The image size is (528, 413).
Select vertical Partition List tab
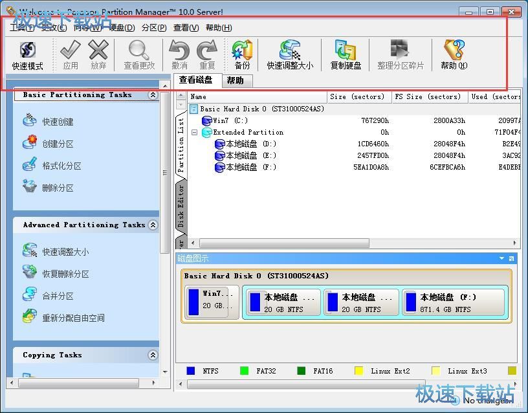[181, 145]
